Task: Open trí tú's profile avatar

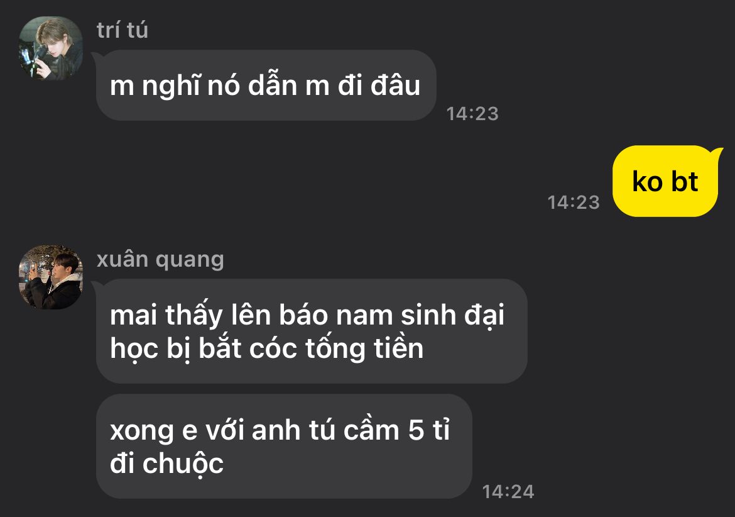Action: [x=51, y=48]
